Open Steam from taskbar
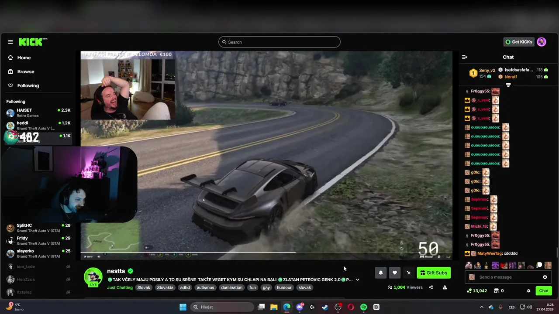559x314 pixels. coord(325,307)
